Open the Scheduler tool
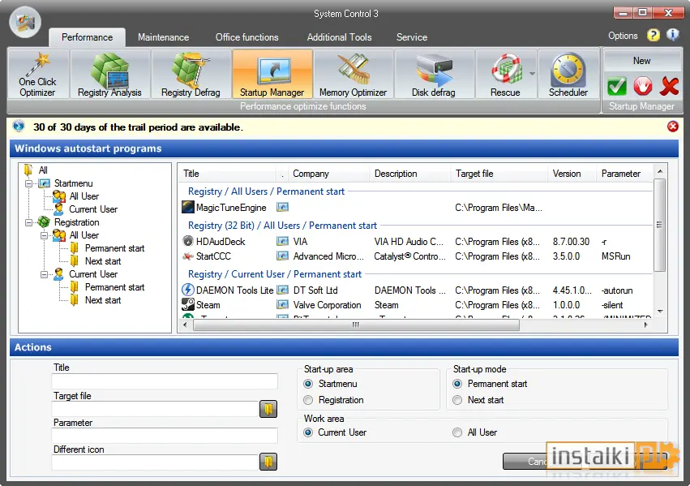This screenshot has width=690, height=486. tap(568, 74)
